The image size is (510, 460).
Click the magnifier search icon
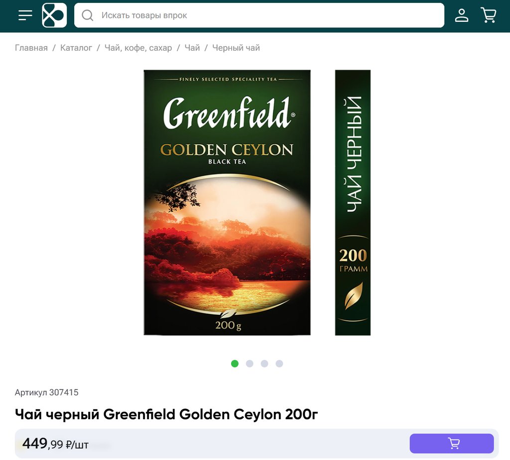pos(88,15)
